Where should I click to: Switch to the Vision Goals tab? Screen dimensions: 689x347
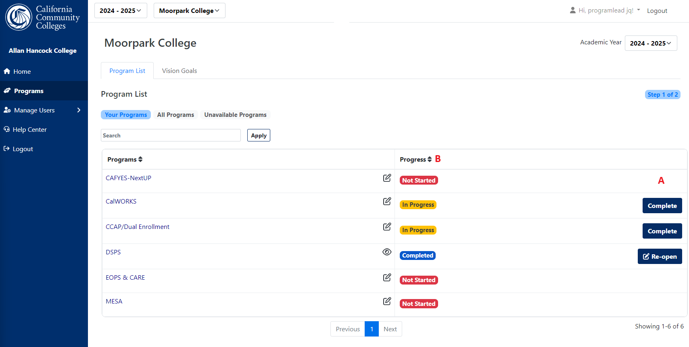(x=180, y=71)
